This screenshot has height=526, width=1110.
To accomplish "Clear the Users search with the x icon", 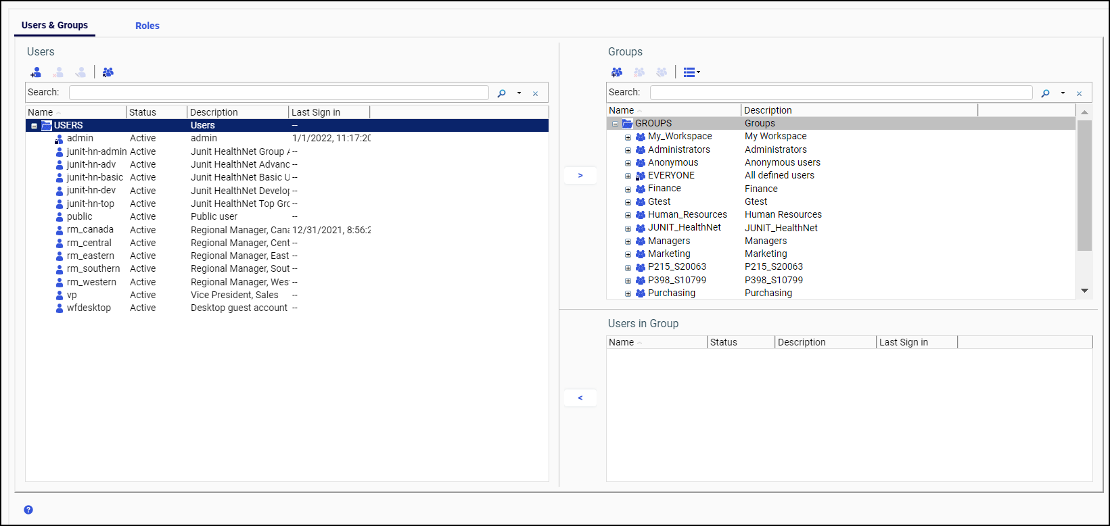I will 535,93.
